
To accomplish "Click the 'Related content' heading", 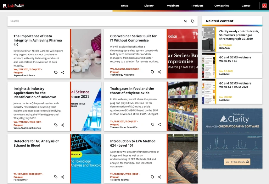I will pos(220,21).
